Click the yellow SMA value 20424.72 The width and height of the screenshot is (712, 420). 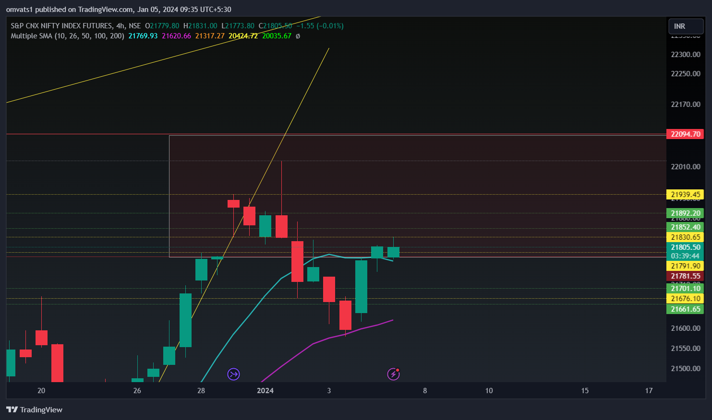[243, 36]
